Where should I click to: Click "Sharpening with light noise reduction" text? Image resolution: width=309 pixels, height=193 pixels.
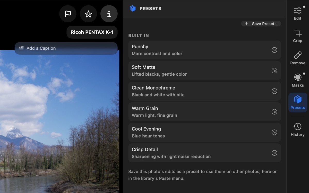point(171,156)
